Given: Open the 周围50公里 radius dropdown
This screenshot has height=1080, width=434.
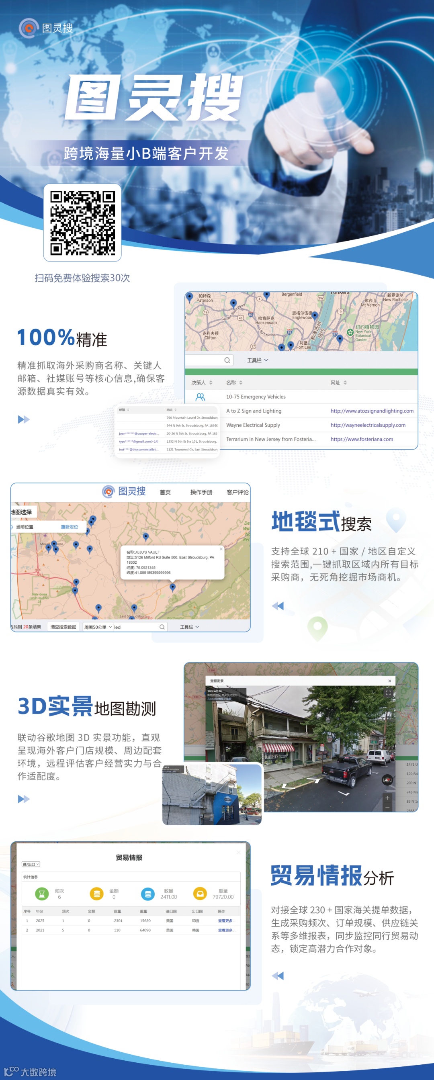Looking at the screenshot, I should [x=98, y=627].
